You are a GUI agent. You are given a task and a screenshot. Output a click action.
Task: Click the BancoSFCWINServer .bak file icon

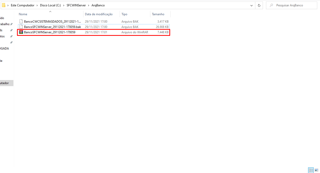(21, 27)
